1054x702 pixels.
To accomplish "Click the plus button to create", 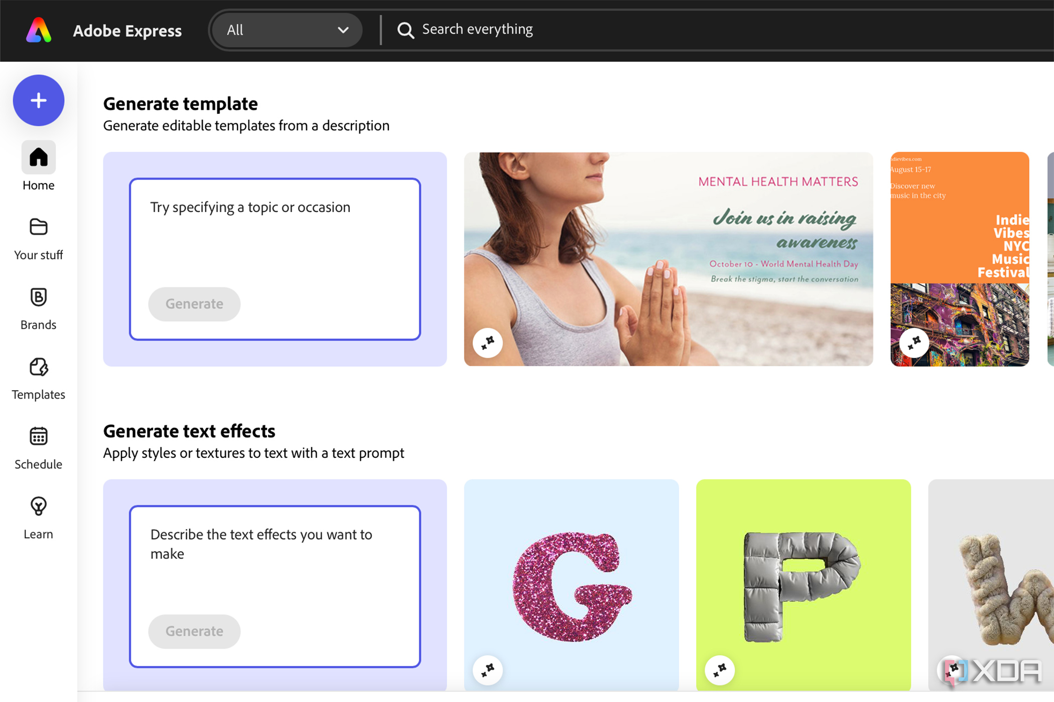I will point(38,100).
